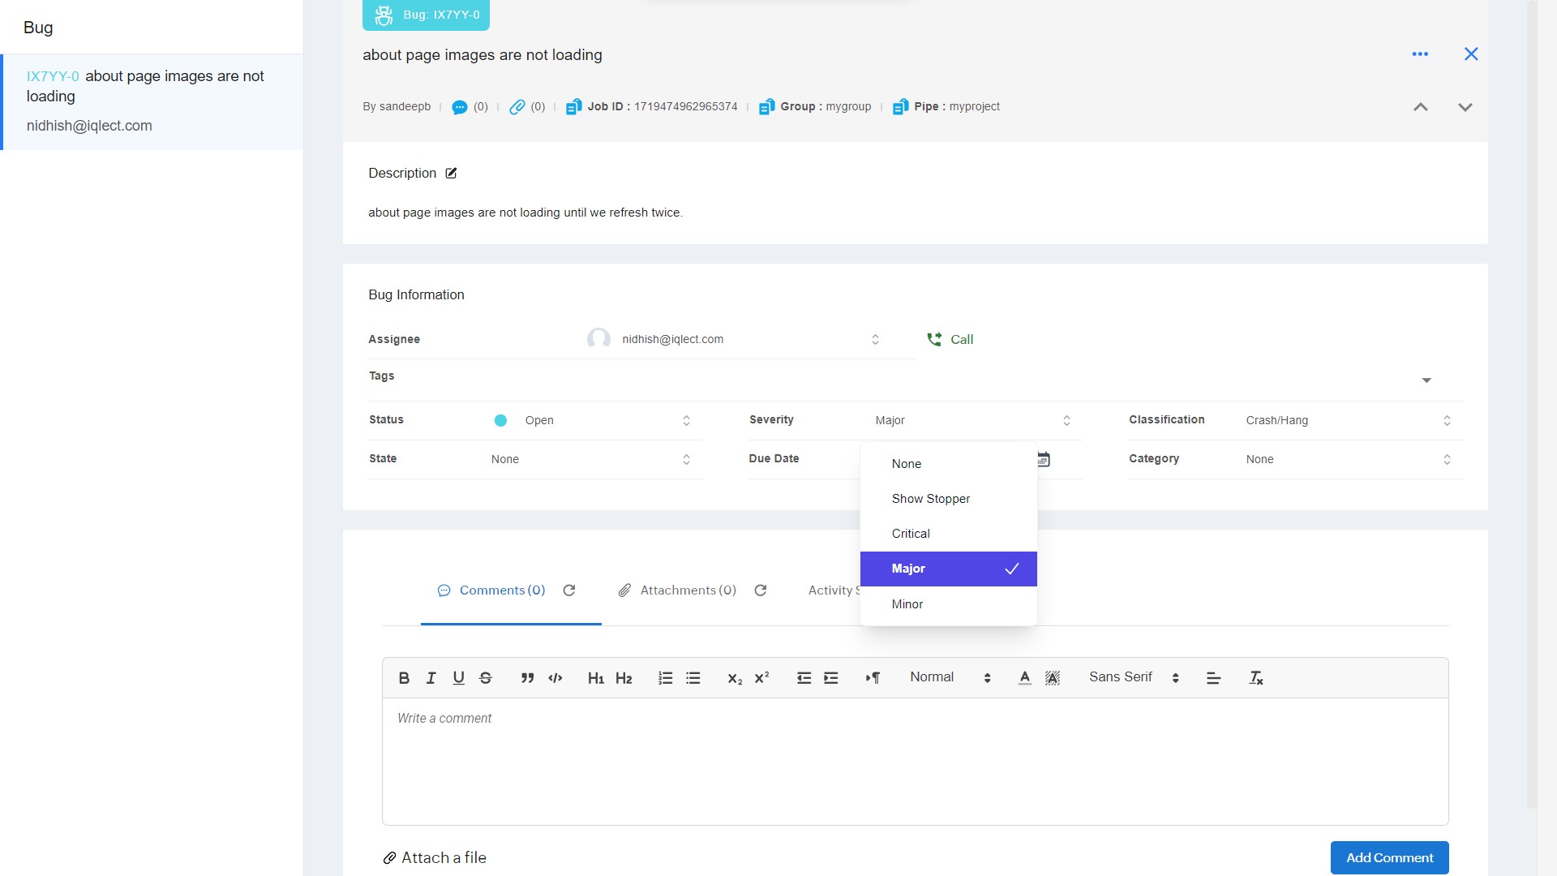Select the strikethrough formatting icon

pos(484,676)
